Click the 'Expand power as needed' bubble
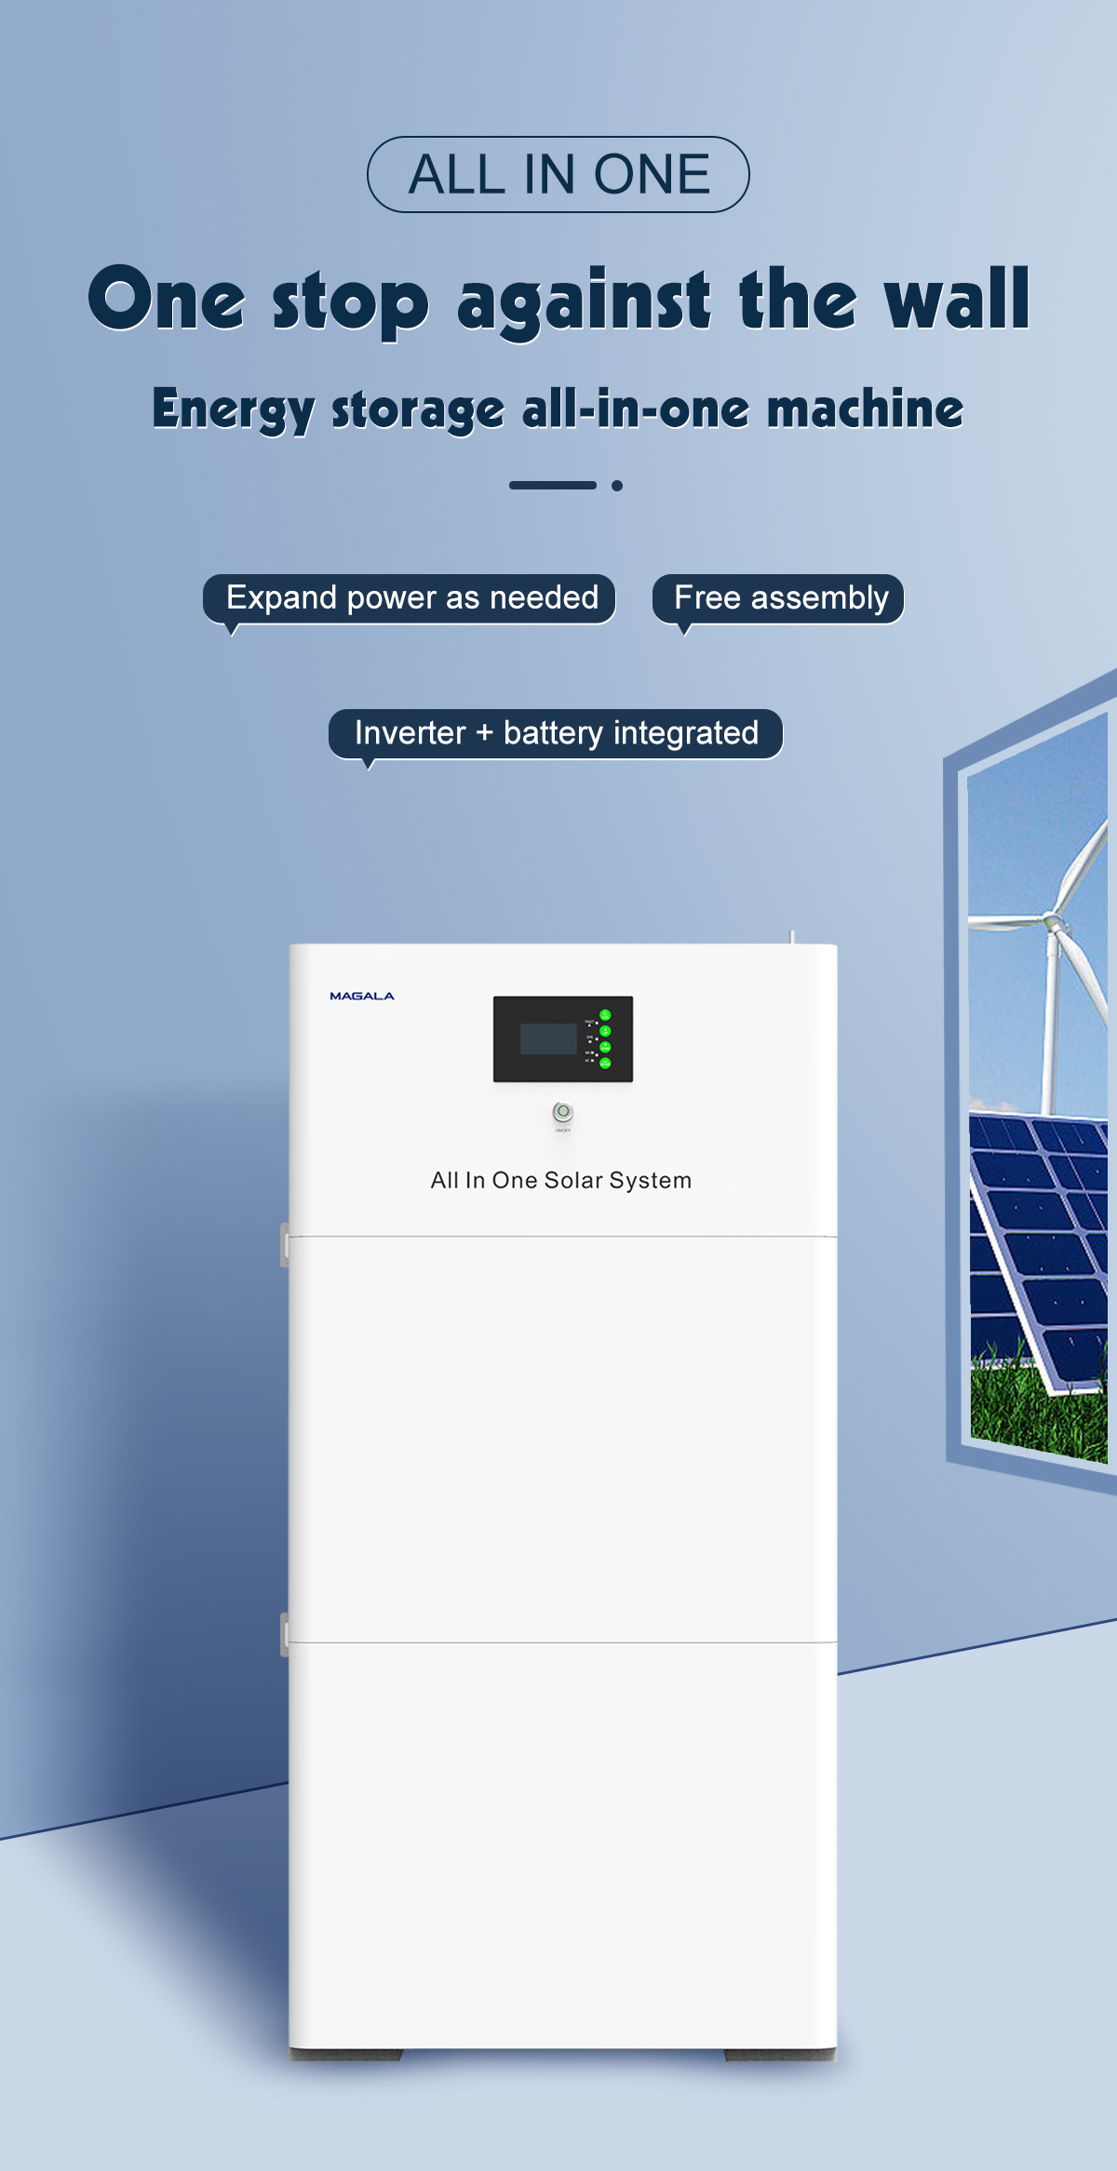Screen dimensions: 1117x2171 click(410, 598)
